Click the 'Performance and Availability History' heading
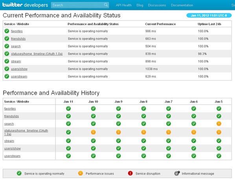The height and width of the screenshot is (180, 235). click(51, 93)
